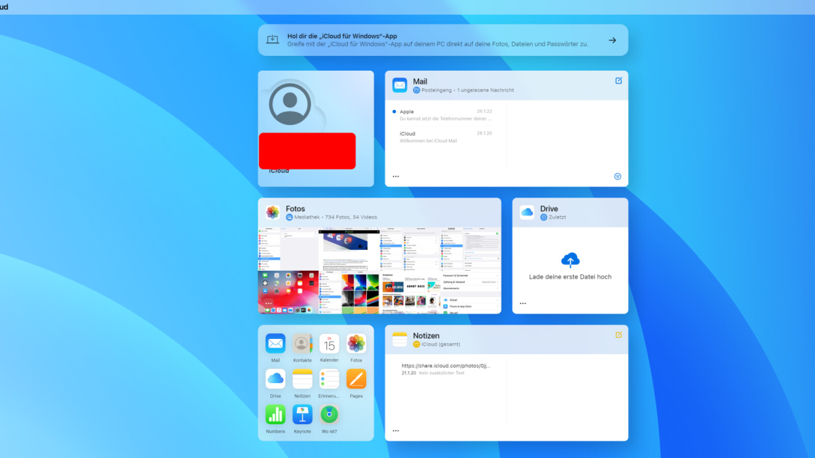Open Mail widget three-dots options menu
This screenshot has height=458, width=815.
(x=396, y=177)
